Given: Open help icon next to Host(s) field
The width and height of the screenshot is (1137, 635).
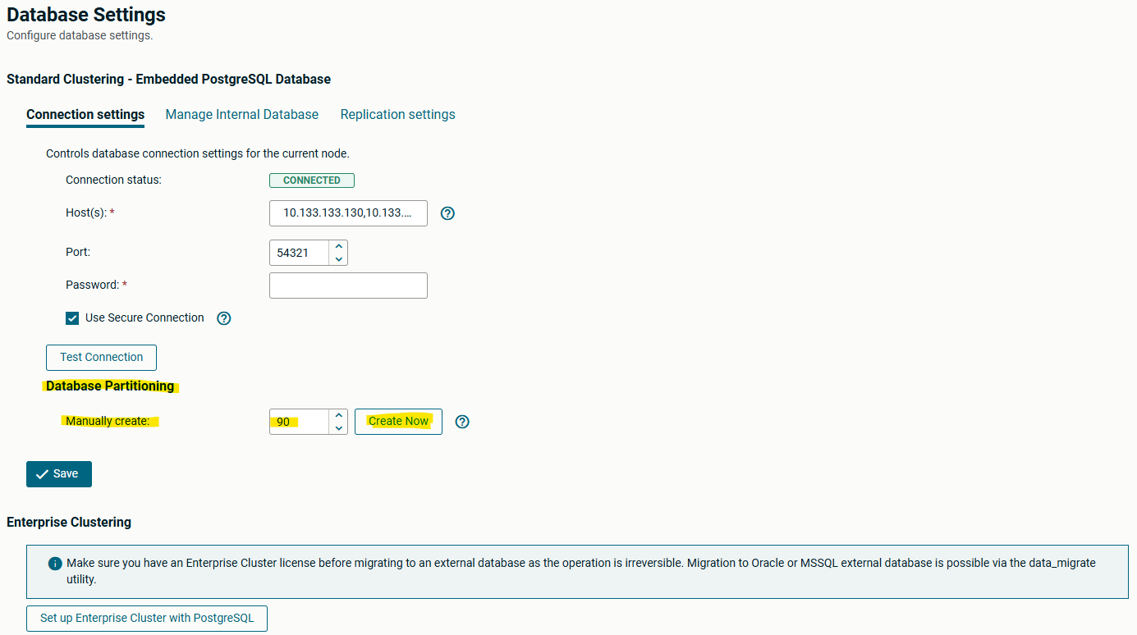Looking at the screenshot, I should (x=447, y=213).
